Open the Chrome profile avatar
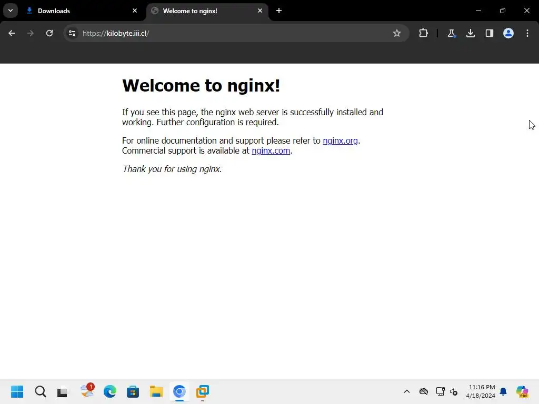 point(508,33)
